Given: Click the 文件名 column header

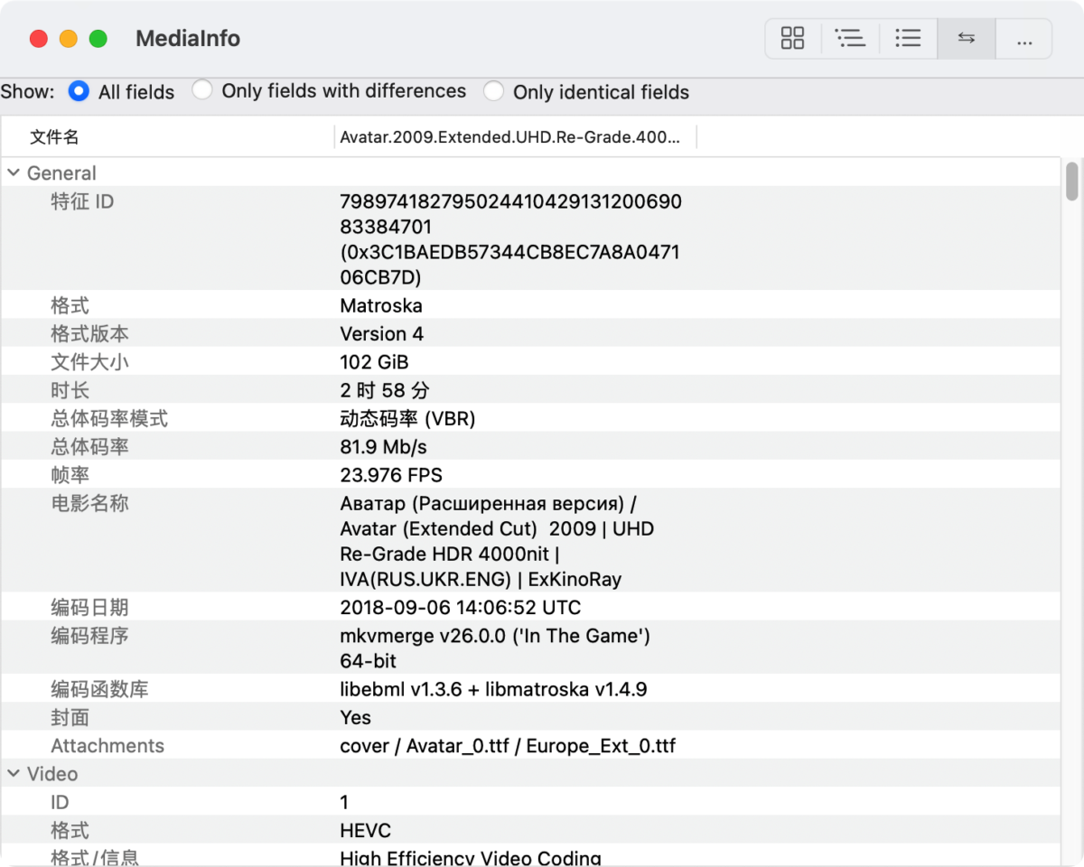Looking at the screenshot, I should pyautogui.click(x=54, y=137).
